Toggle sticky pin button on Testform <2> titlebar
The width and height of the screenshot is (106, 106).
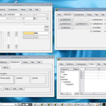click(59, 10)
